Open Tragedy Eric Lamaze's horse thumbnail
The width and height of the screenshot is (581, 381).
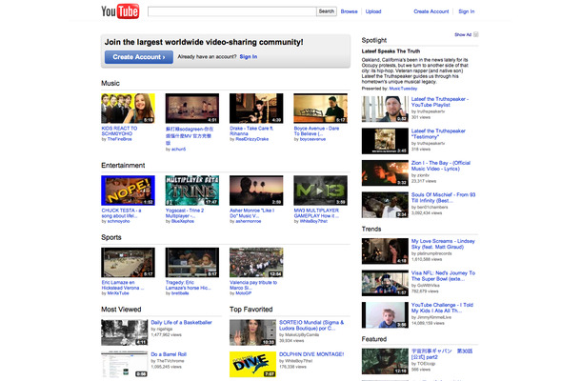(x=192, y=262)
